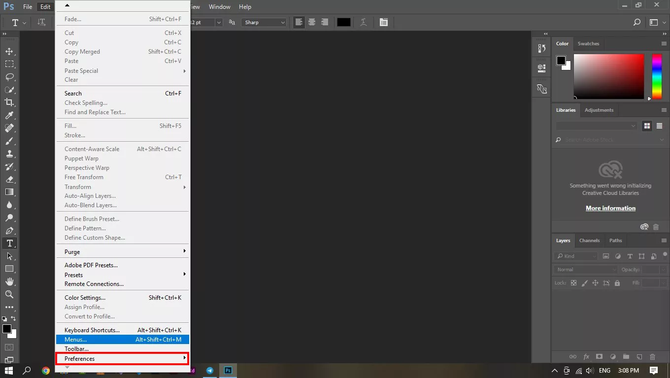
Task: Choose Menus... in the Edit menu
Action: (122, 340)
